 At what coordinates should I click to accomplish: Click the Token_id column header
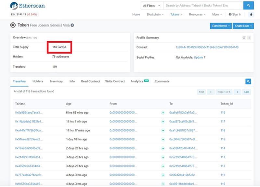[x=227, y=104]
